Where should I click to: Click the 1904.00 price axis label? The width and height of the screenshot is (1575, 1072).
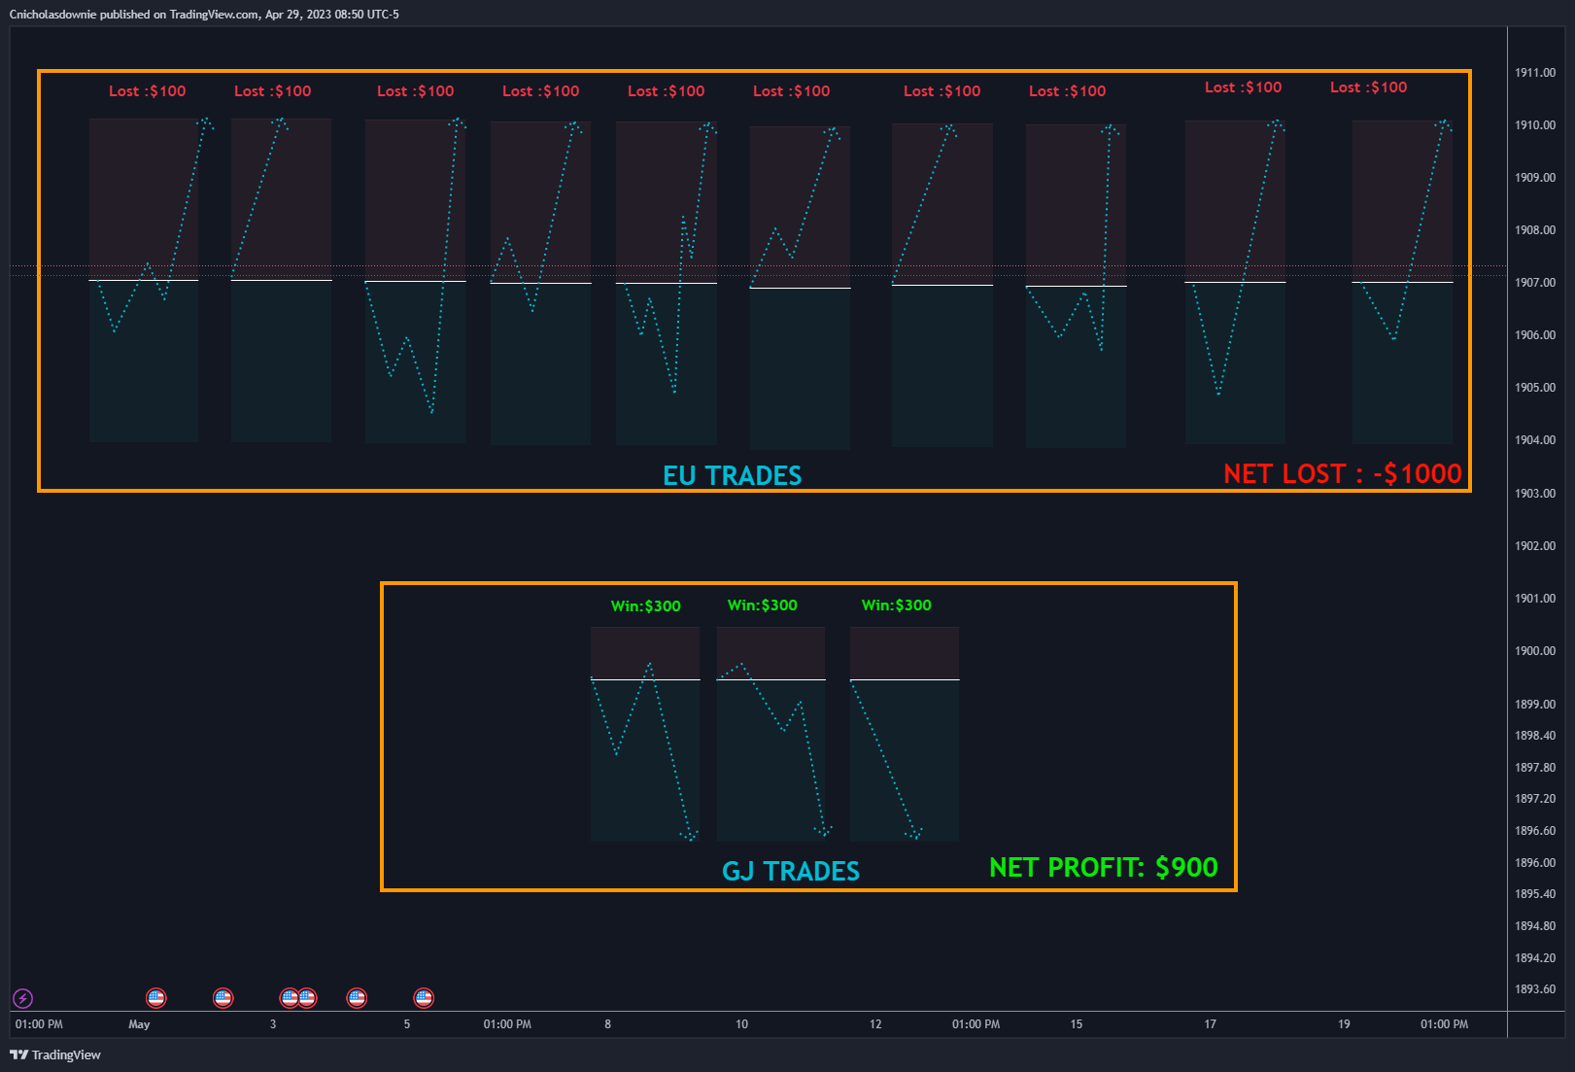[x=1535, y=440]
